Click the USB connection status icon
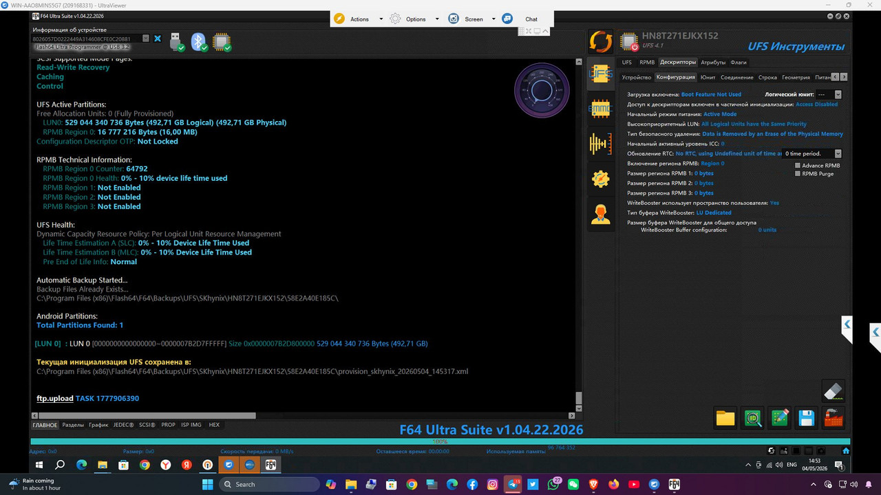Screen dimensions: 881x495 176,41
